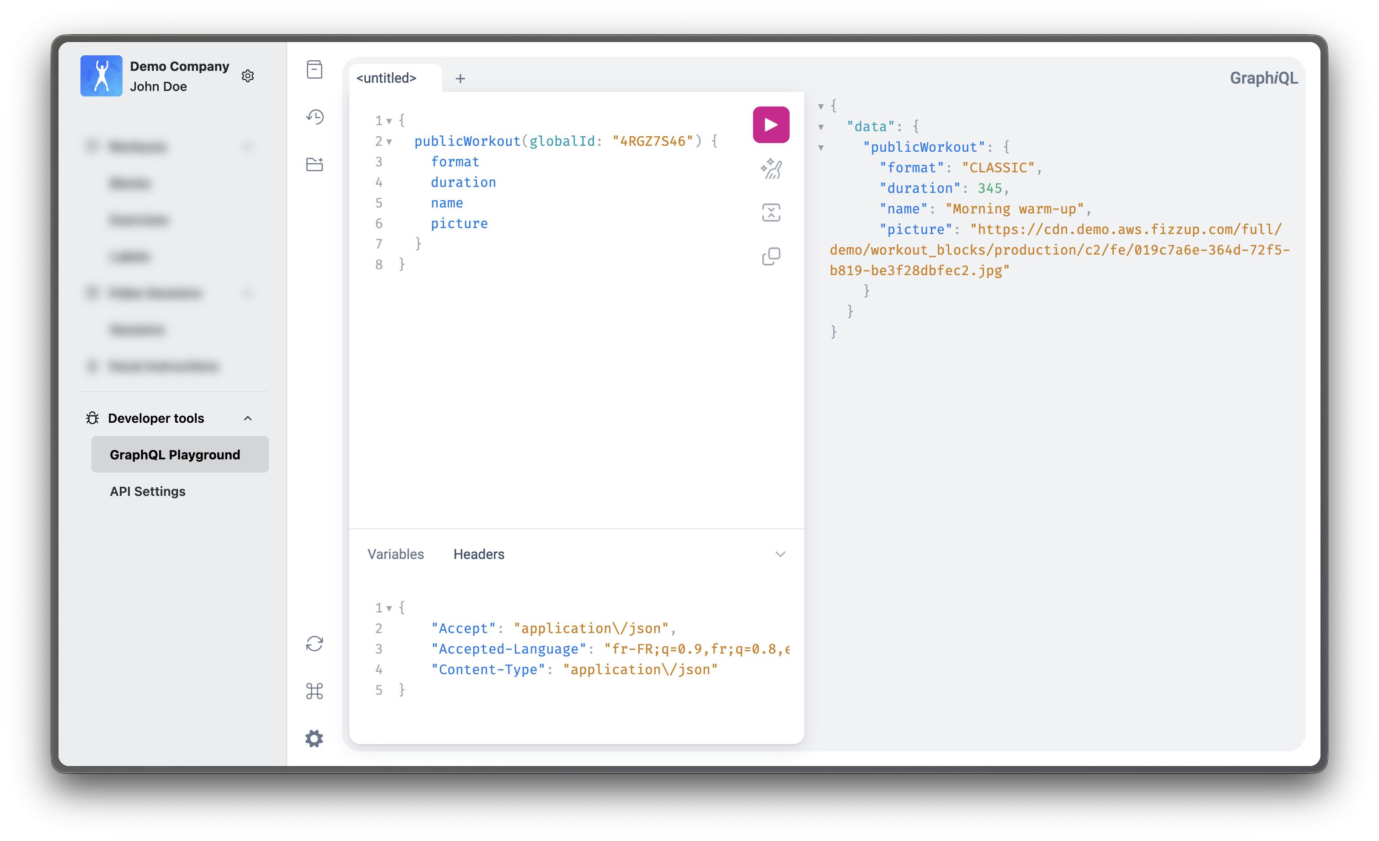Fold query line 1 with its arrow
Viewport: 1379px width, 841px height.
pyautogui.click(x=389, y=121)
